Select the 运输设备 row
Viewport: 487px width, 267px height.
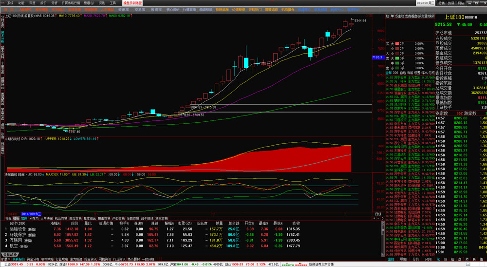pyautogui.click(x=192, y=229)
